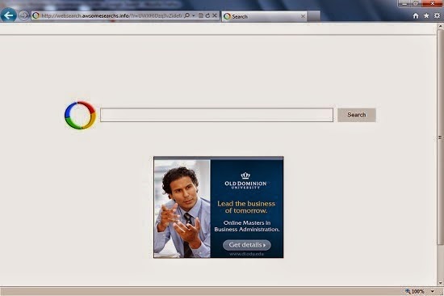Click the greyed Forward arrow button
Screen dimensions: 444x296
click(x=23, y=15)
